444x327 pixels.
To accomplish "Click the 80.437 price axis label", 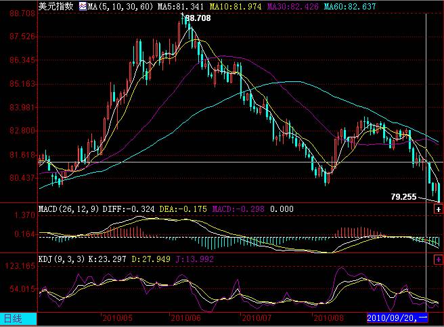I will tap(22, 178).
